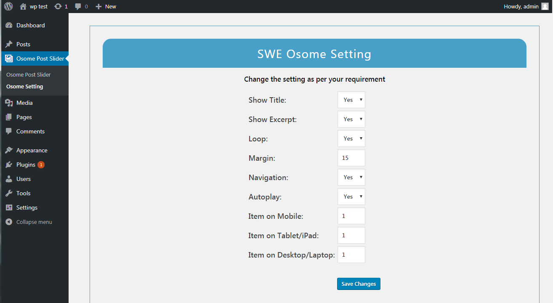The height and width of the screenshot is (303, 553).
Task: Open the Navigation dropdown
Action: [x=351, y=177]
